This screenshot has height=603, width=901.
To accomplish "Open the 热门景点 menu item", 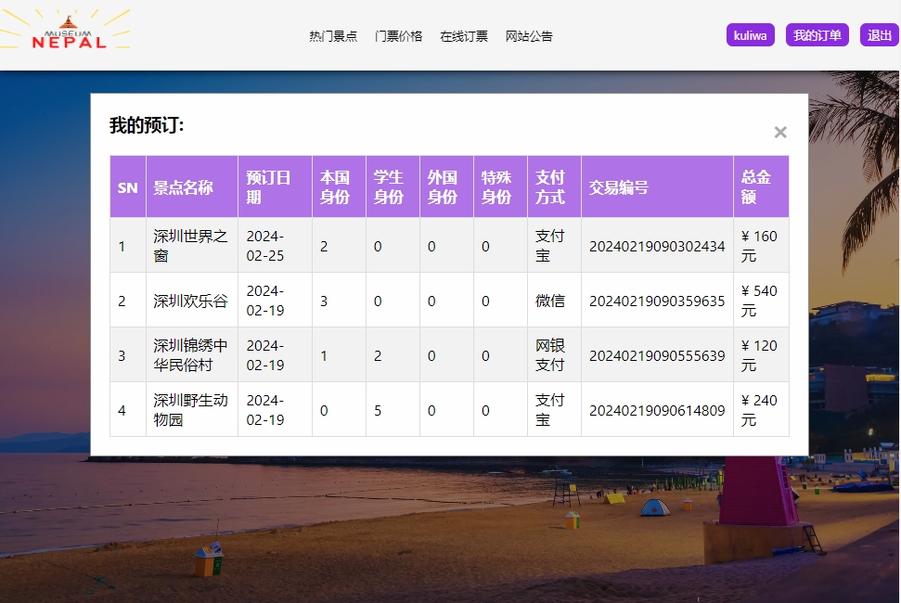I will pyautogui.click(x=333, y=36).
